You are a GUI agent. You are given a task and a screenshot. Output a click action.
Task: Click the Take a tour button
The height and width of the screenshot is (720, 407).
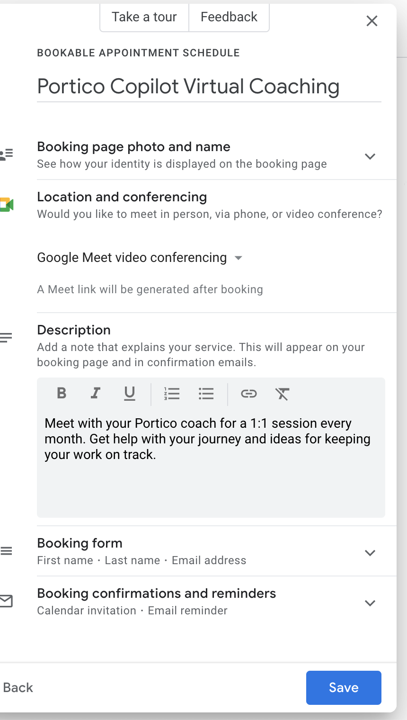click(x=144, y=17)
